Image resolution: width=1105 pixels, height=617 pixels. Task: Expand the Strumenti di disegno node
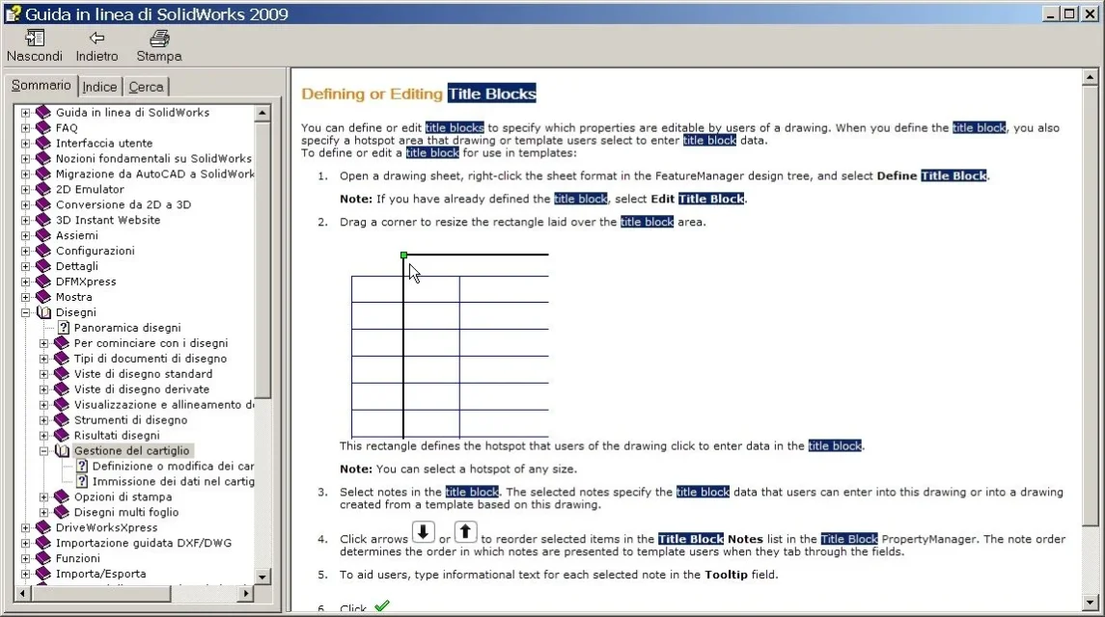pyautogui.click(x=43, y=419)
